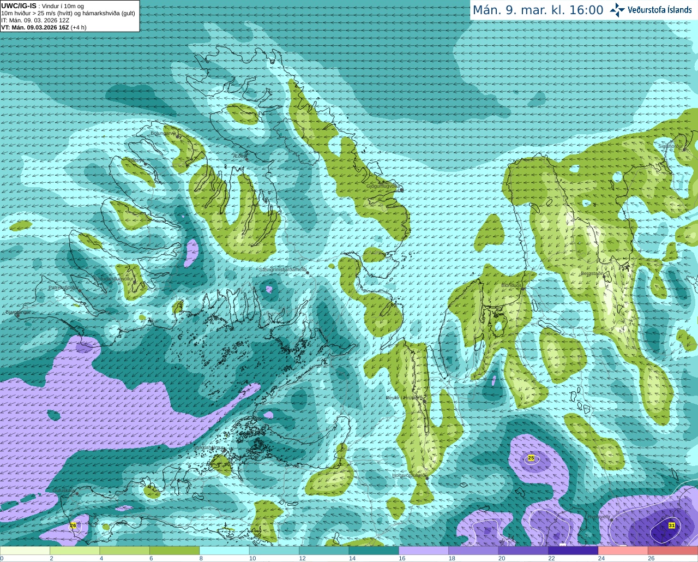Pick the 24–26 m/s pink legend swatch

(623, 551)
